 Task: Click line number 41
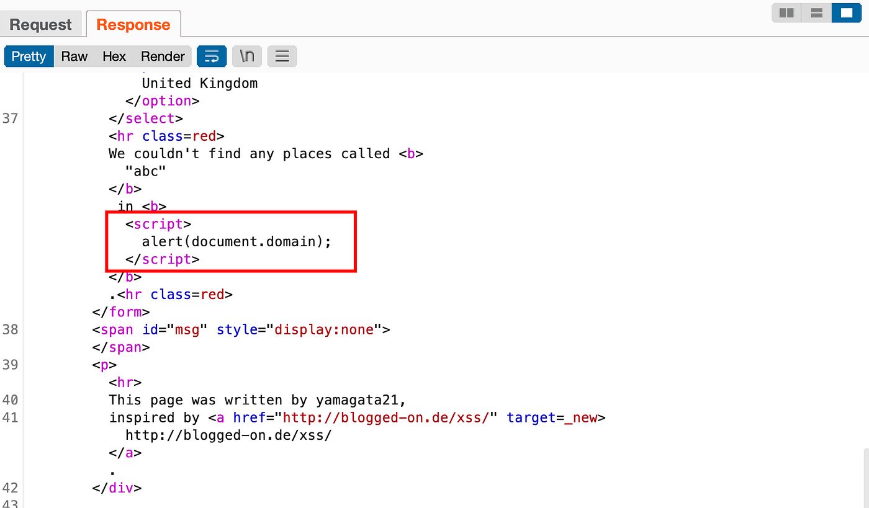[11, 417]
